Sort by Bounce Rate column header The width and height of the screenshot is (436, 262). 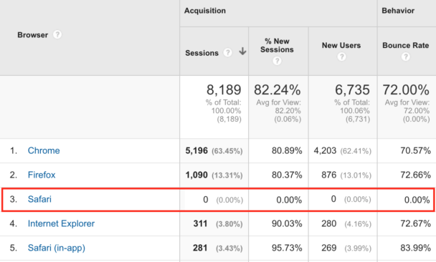click(x=406, y=45)
